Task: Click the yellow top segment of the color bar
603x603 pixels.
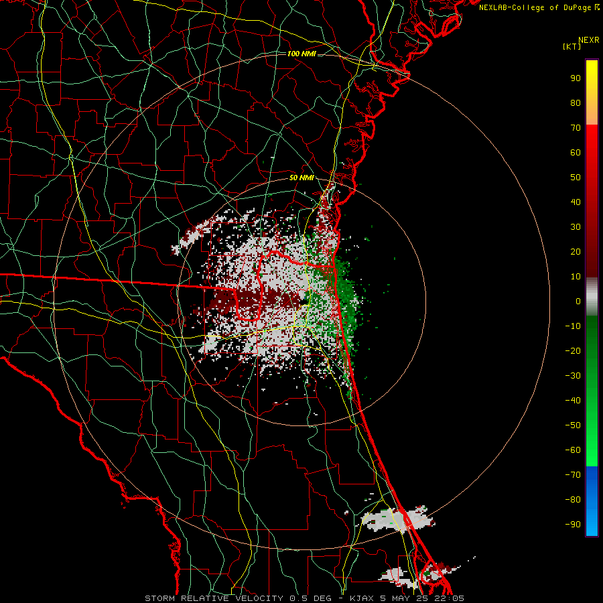Action: [x=592, y=92]
